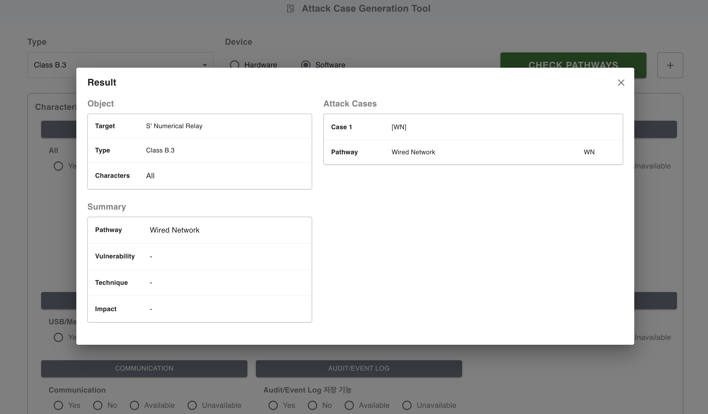Close the Result dialog
This screenshot has height=414, width=708.
[621, 82]
